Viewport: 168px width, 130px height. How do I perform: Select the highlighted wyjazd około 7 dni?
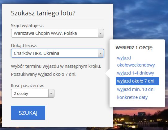137,81
